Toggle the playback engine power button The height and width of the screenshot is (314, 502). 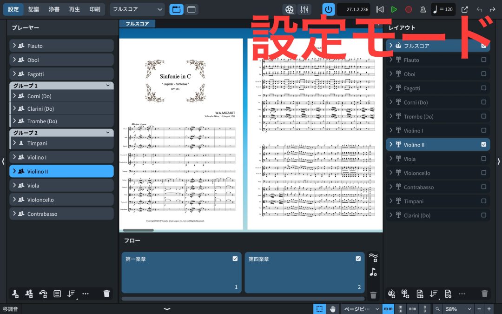click(329, 9)
